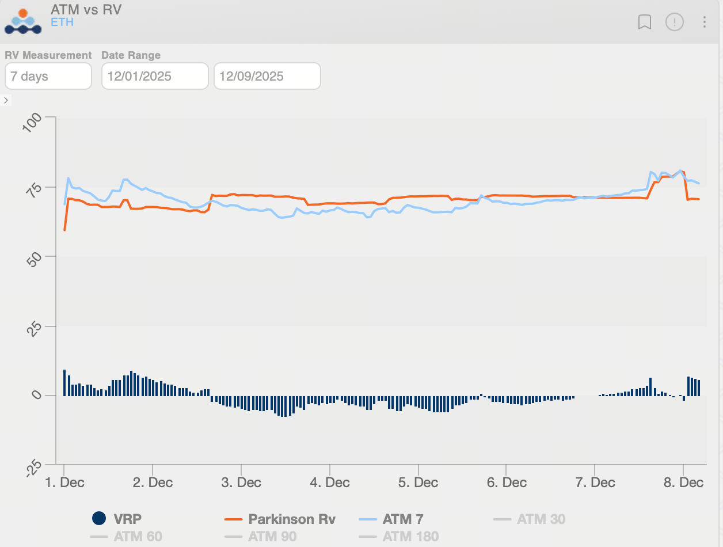Enable the ATM 90 legend item
The image size is (723, 547).
pos(272,537)
